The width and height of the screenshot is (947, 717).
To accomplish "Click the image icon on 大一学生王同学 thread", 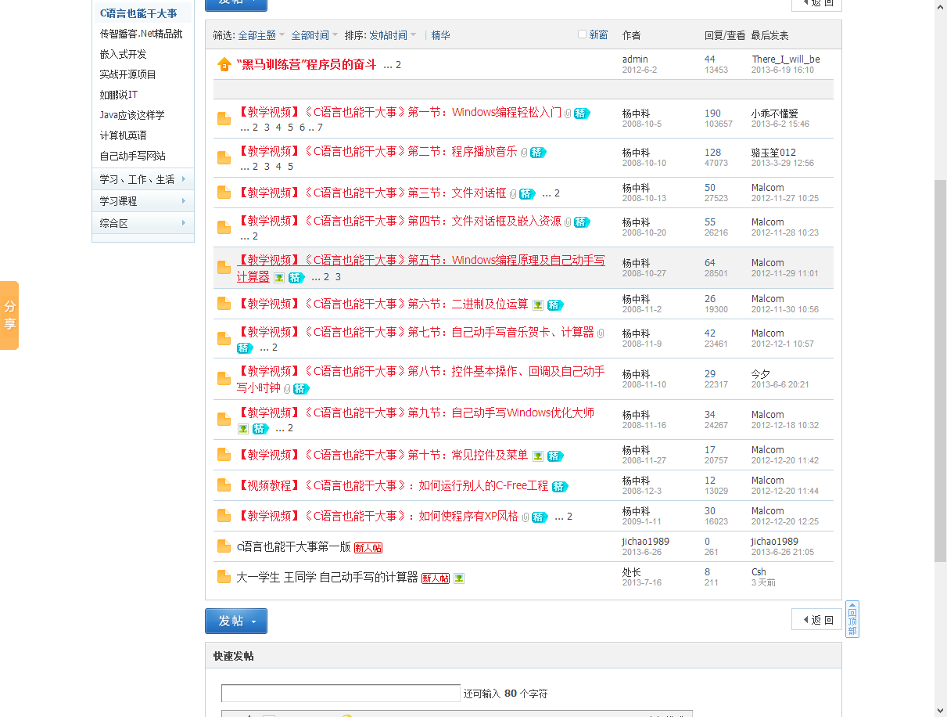I will 459,578.
